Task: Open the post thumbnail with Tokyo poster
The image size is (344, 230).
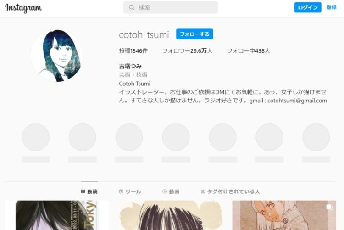Action: coord(57,215)
